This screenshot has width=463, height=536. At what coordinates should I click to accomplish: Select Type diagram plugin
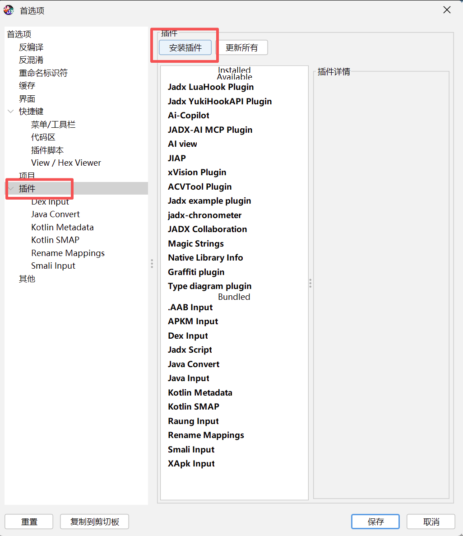click(209, 286)
